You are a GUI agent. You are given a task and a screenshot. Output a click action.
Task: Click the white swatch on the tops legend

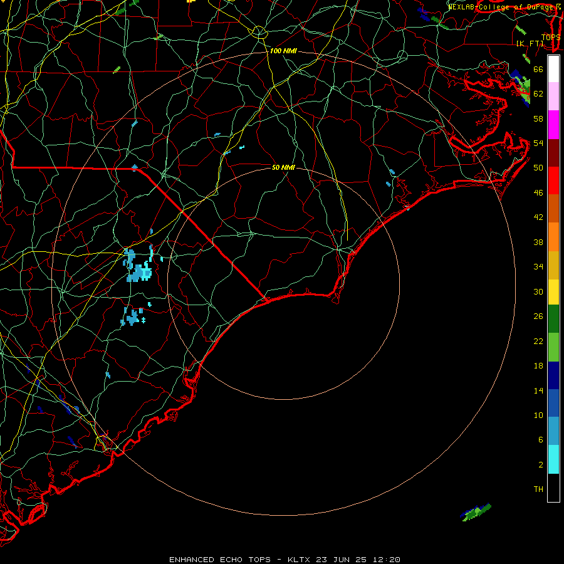pyautogui.click(x=553, y=69)
